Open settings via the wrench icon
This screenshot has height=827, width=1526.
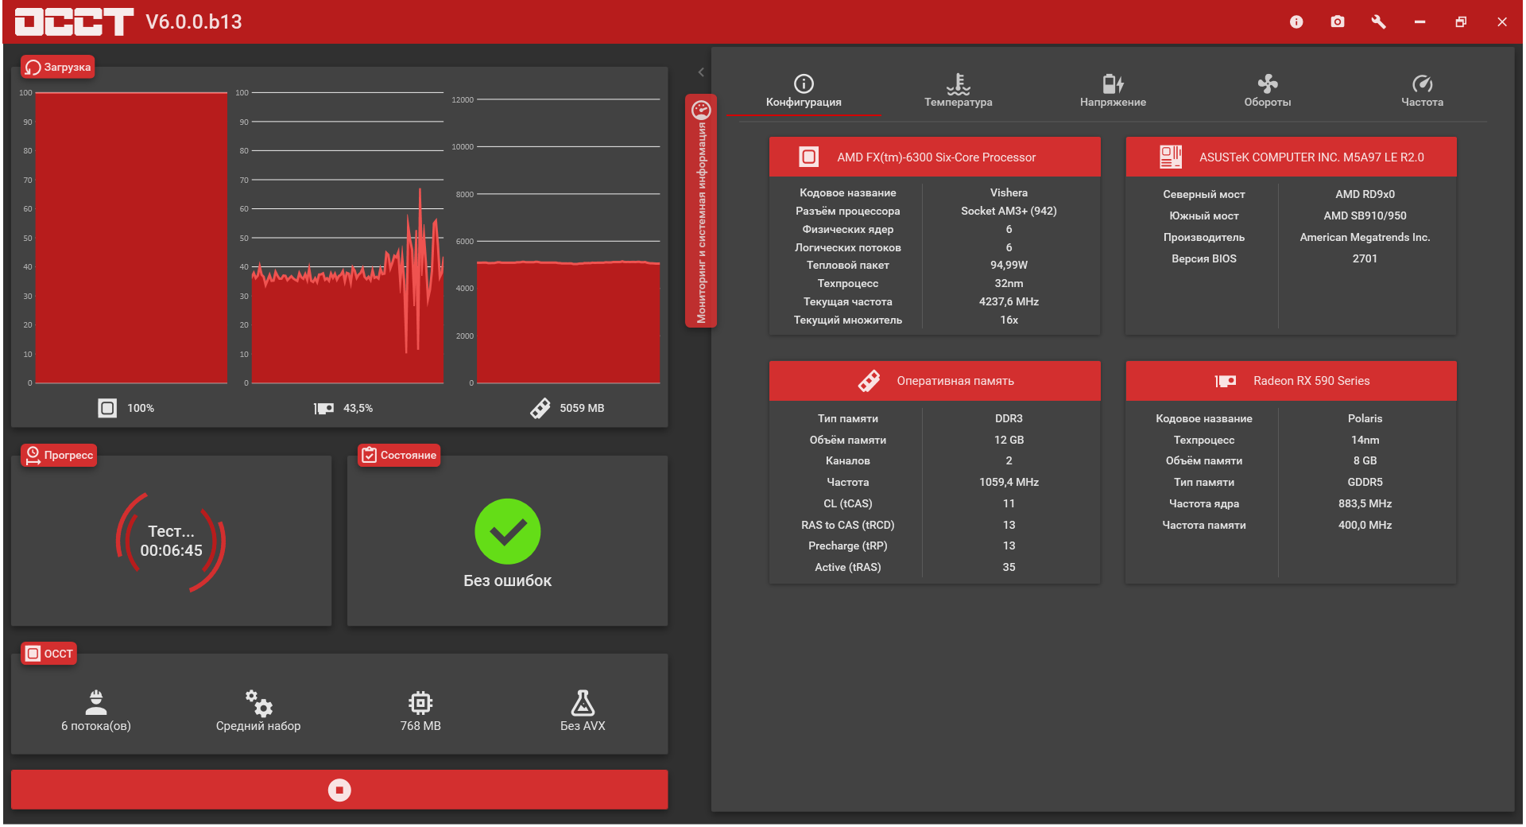(x=1379, y=21)
